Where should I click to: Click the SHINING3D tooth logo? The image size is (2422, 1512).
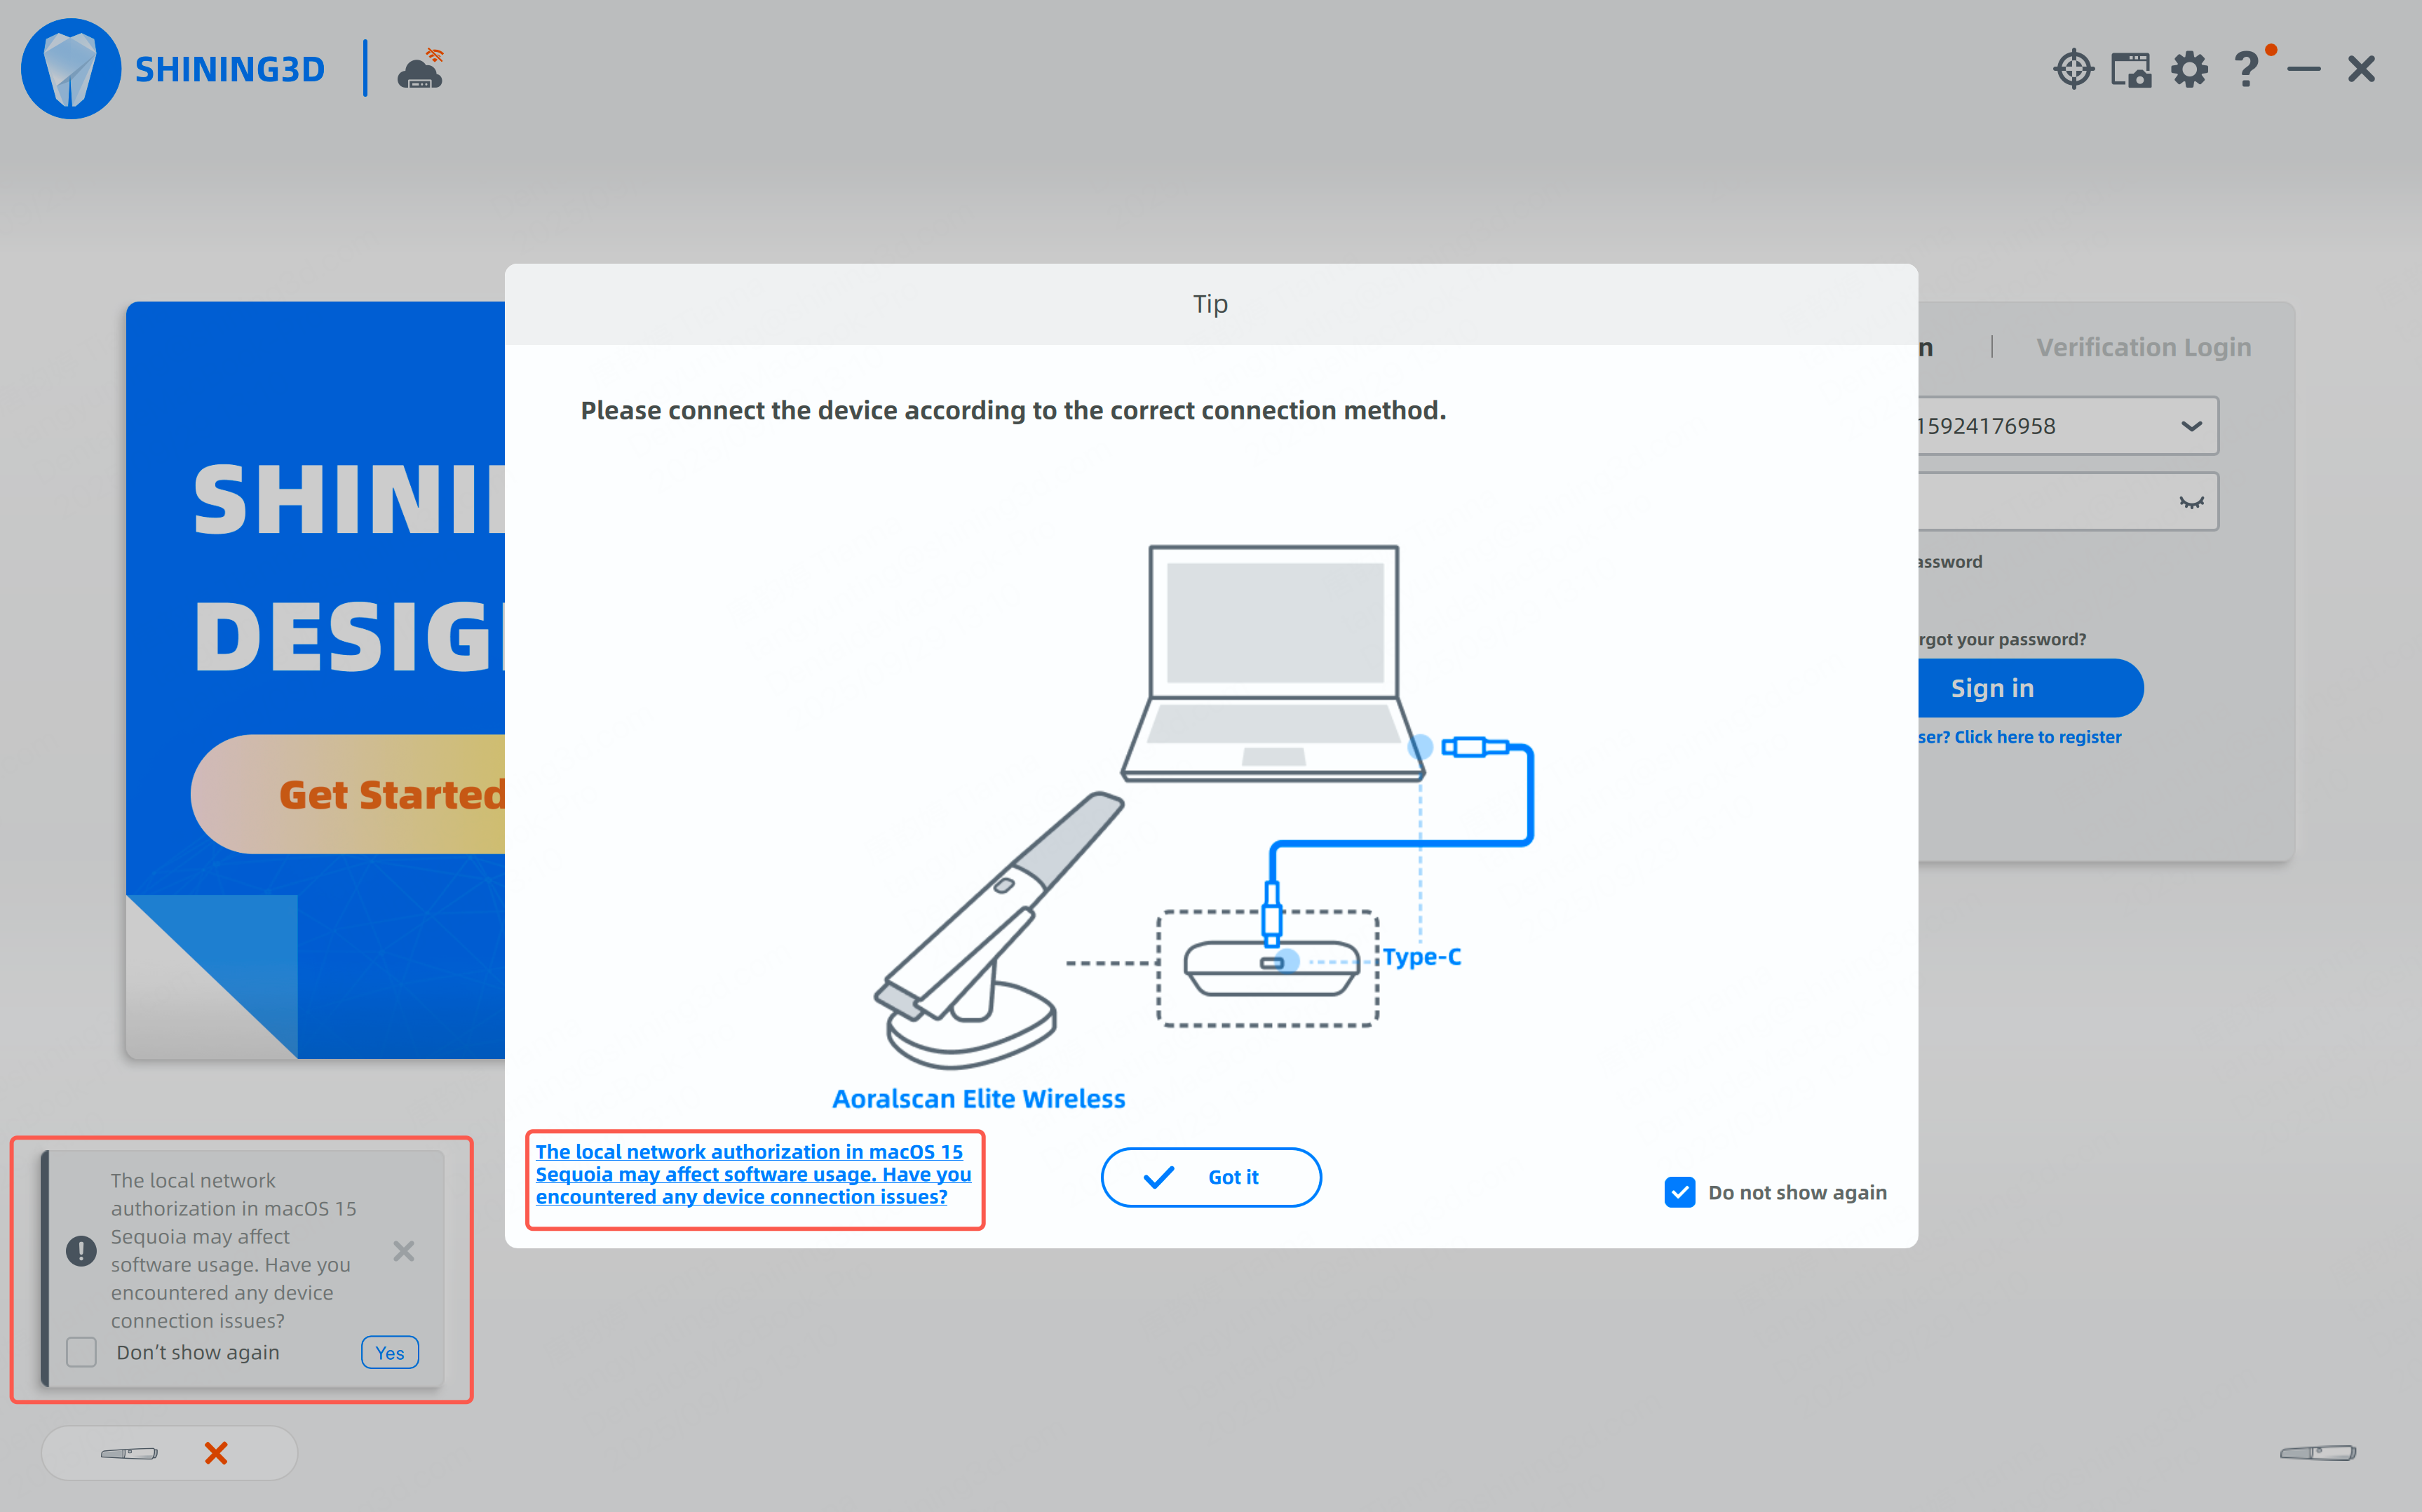click(x=71, y=69)
